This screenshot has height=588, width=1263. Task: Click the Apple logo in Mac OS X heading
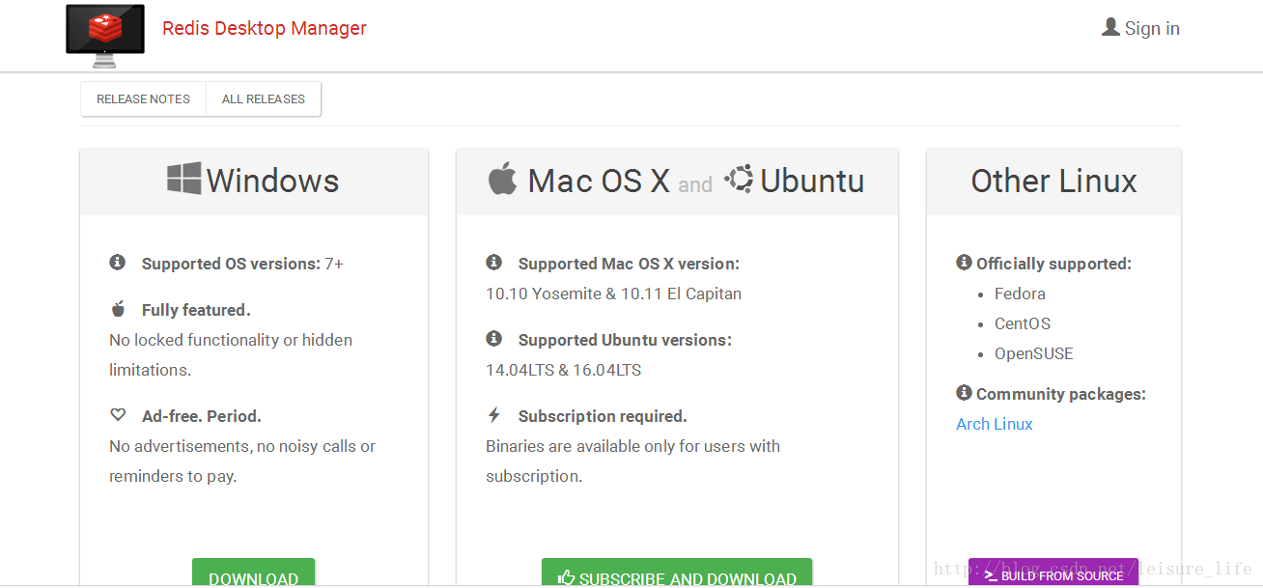coord(502,179)
